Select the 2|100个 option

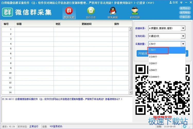point(167,57)
